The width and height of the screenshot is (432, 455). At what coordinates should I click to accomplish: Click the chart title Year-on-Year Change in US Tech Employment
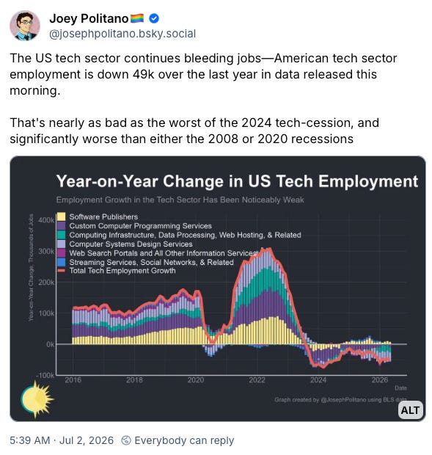(237, 181)
